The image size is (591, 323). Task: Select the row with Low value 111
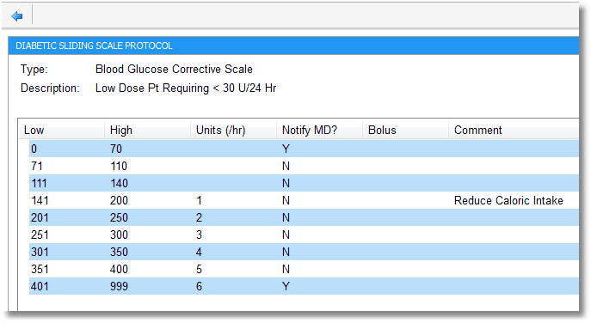coord(304,183)
